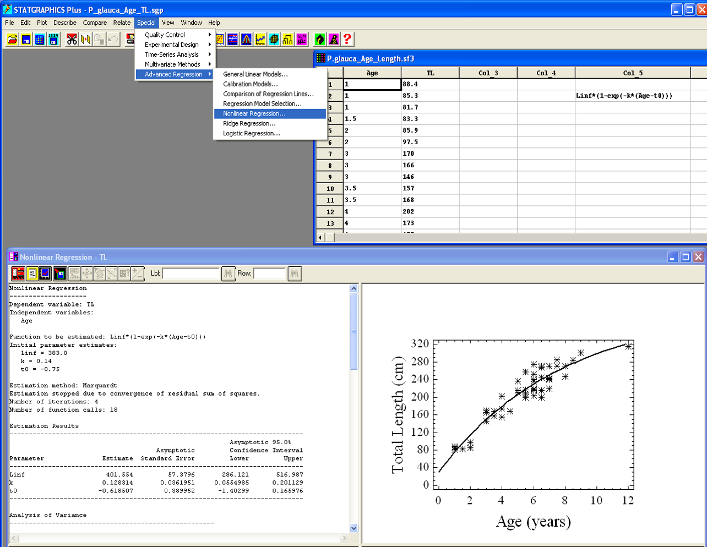Open the yellow line-chart trend toolbar icon
707x547 pixels.
(260, 39)
